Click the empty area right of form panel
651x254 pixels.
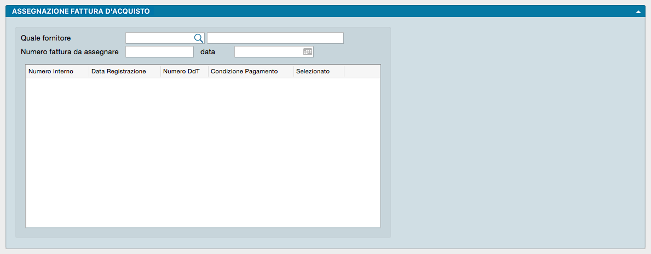517,131
